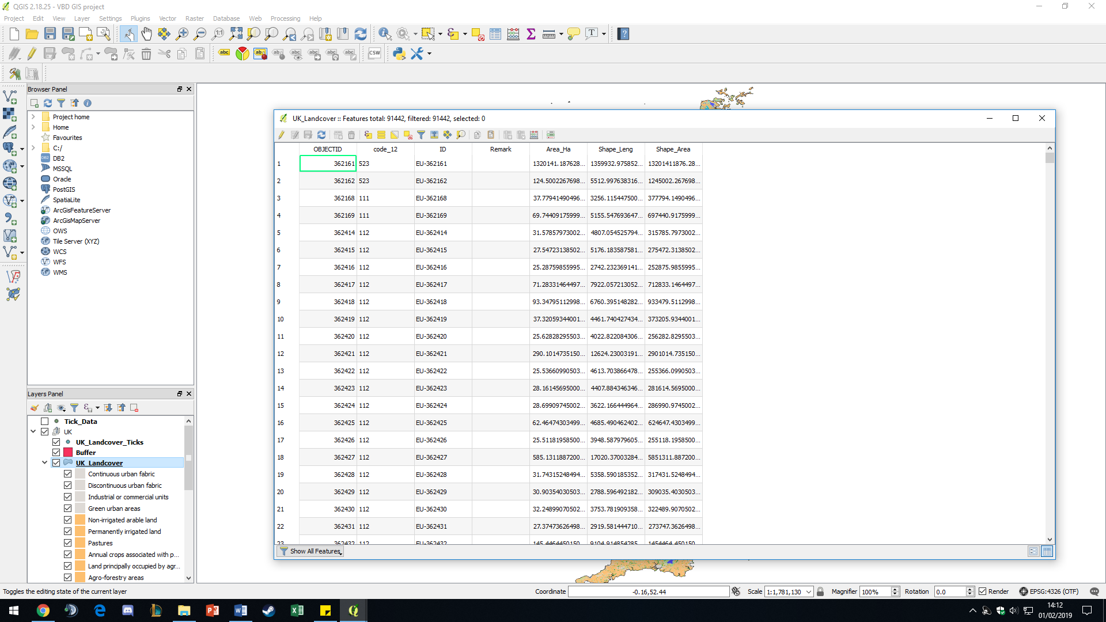Open the Vector menu

(x=168, y=18)
